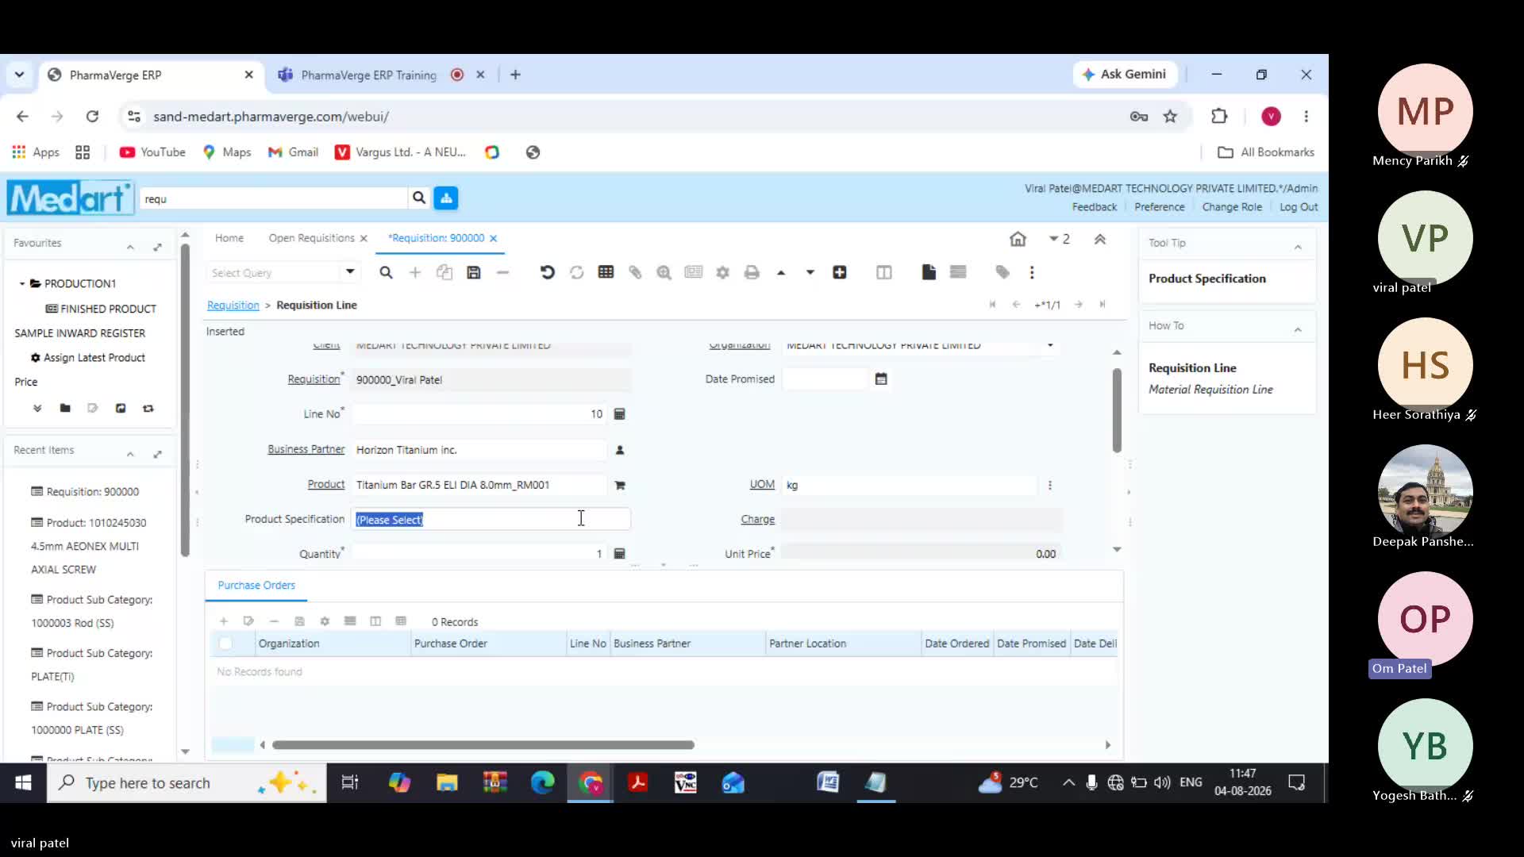Screen dimensions: 1524x857
Task: Open the Date Promised calendar picker
Action: pos(880,379)
